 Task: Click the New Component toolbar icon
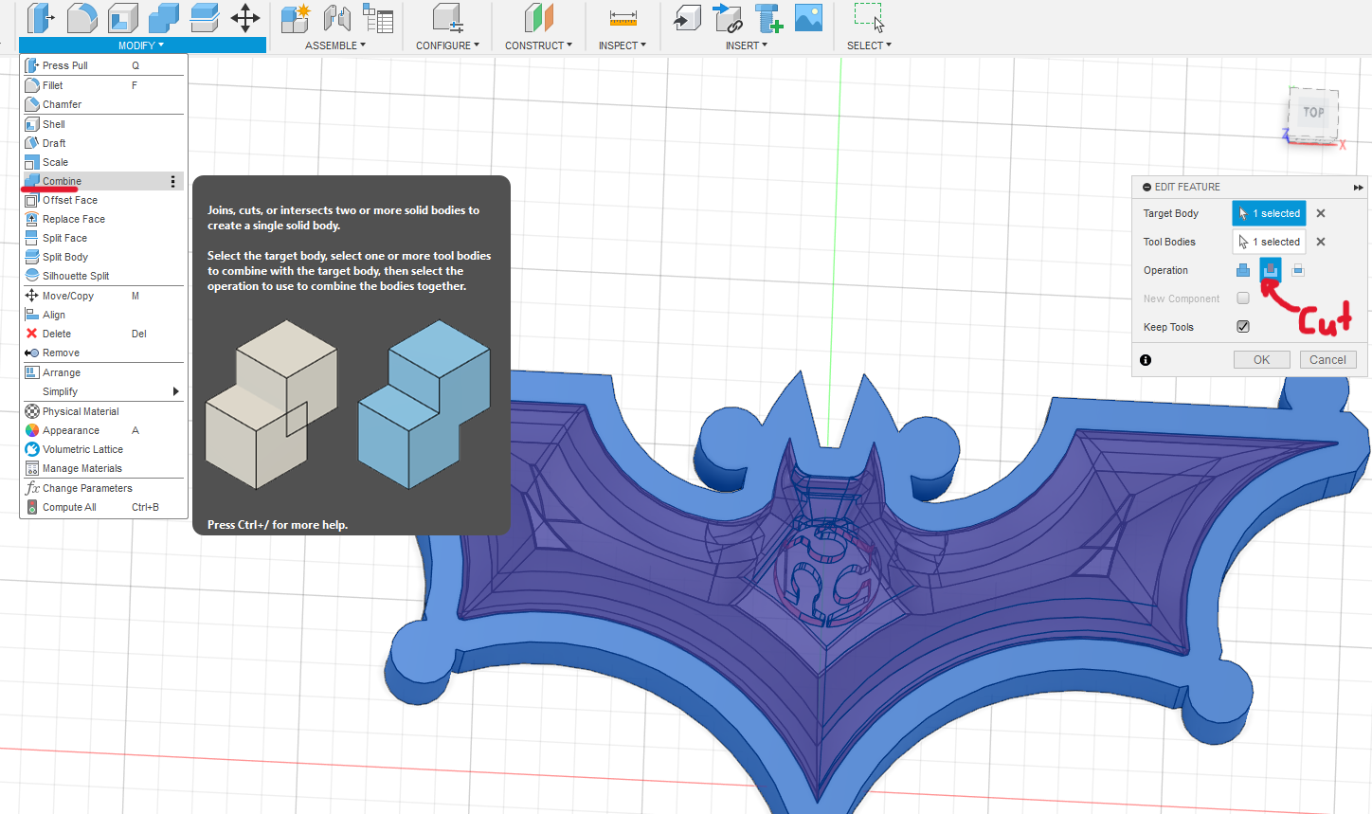point(296,17)
